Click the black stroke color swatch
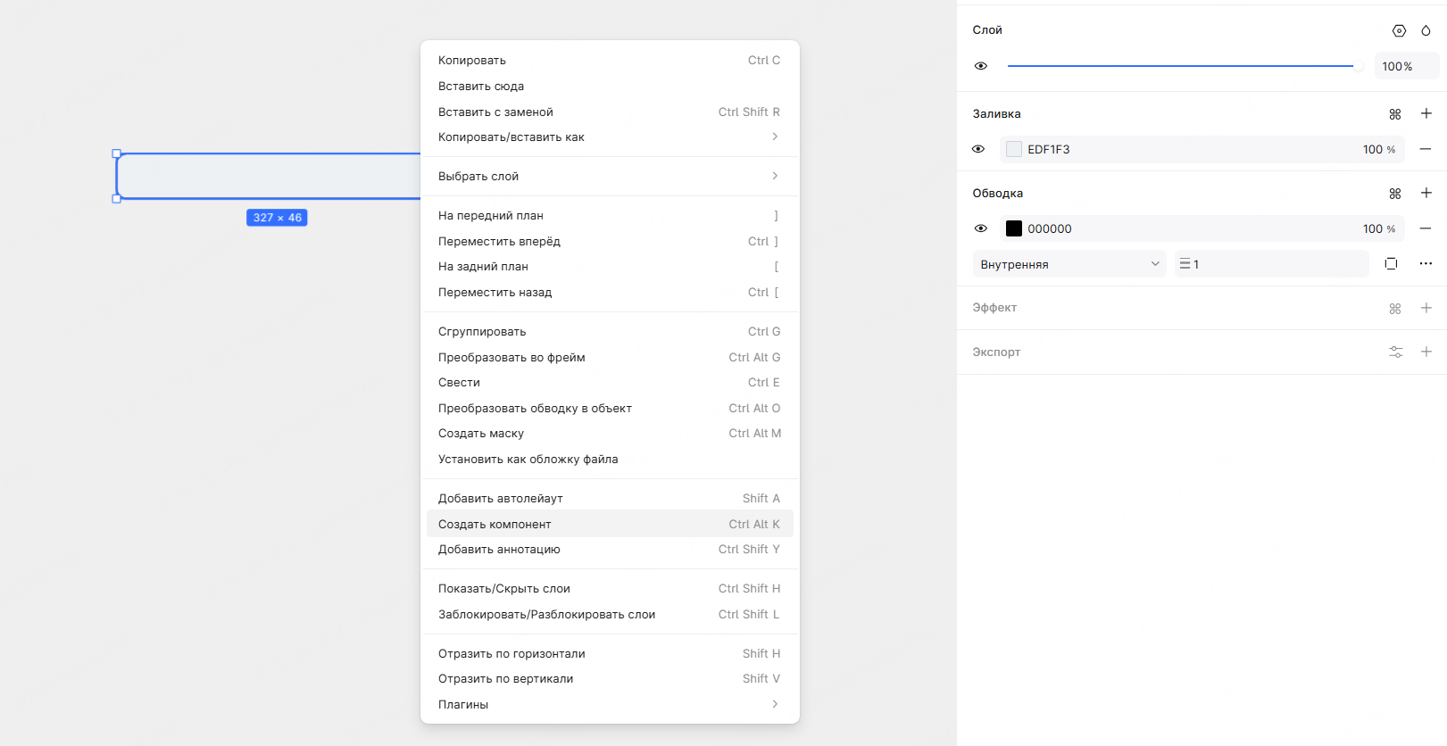Screen dimensions: 1447x746 [1014, 228]
